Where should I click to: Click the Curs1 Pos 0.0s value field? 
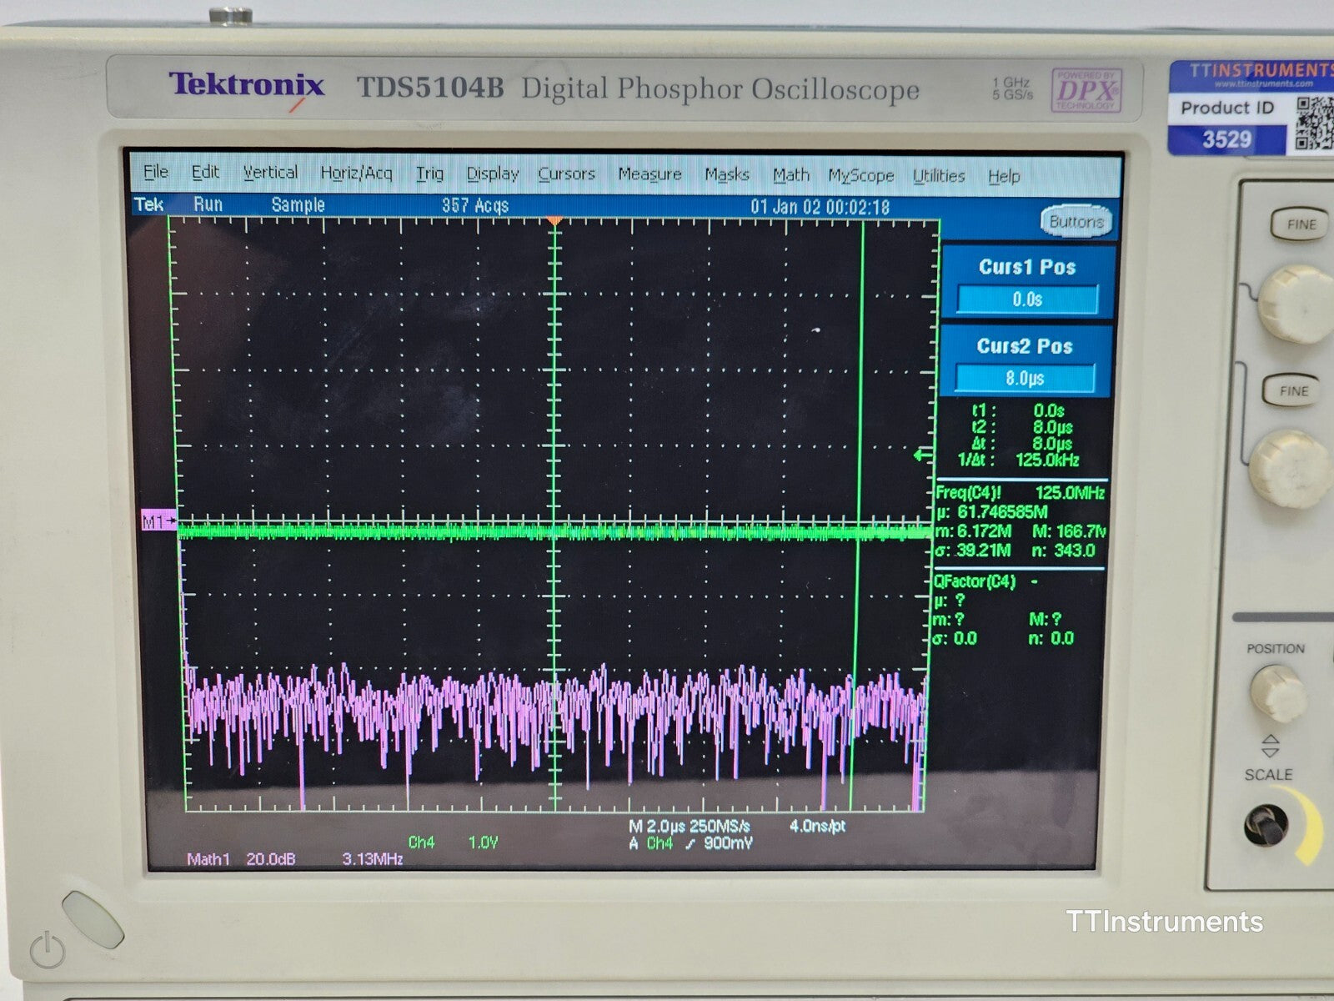[1028, 298]
